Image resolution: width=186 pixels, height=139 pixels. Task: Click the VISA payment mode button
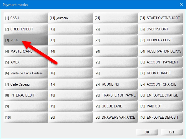[26, 40]
